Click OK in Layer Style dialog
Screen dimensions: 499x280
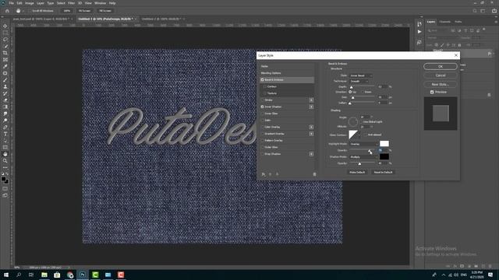tap(441, 66)
